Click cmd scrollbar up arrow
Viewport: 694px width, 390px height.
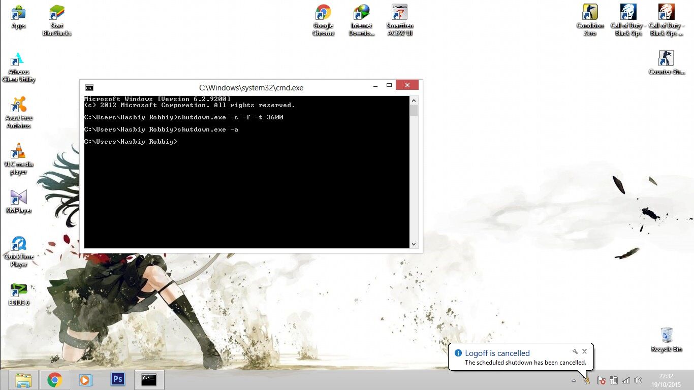point(414,100)
